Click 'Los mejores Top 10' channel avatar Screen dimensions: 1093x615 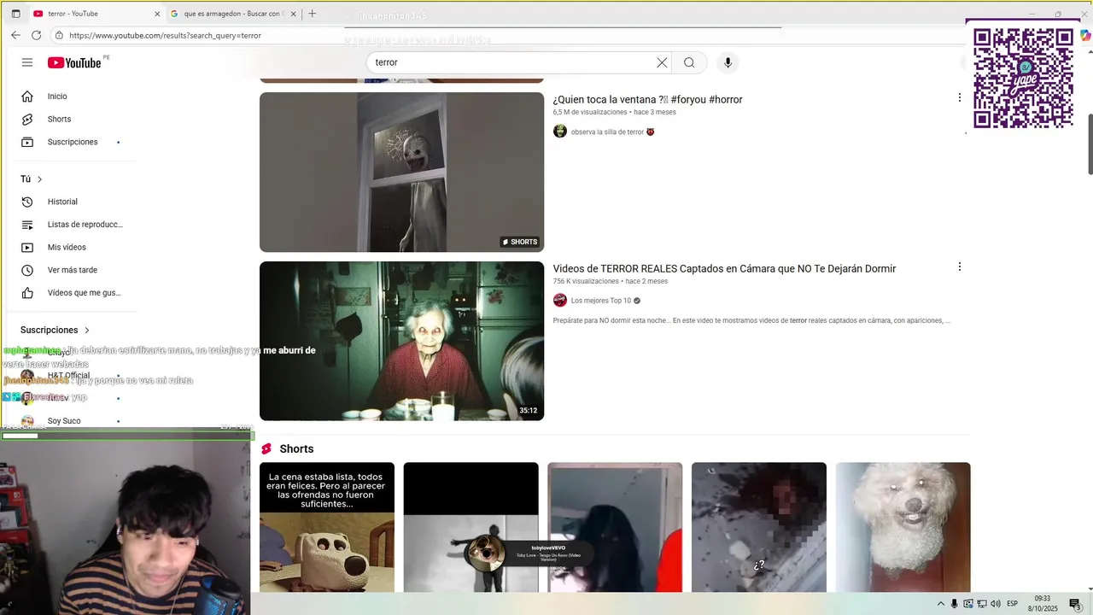tap(560, 301)
